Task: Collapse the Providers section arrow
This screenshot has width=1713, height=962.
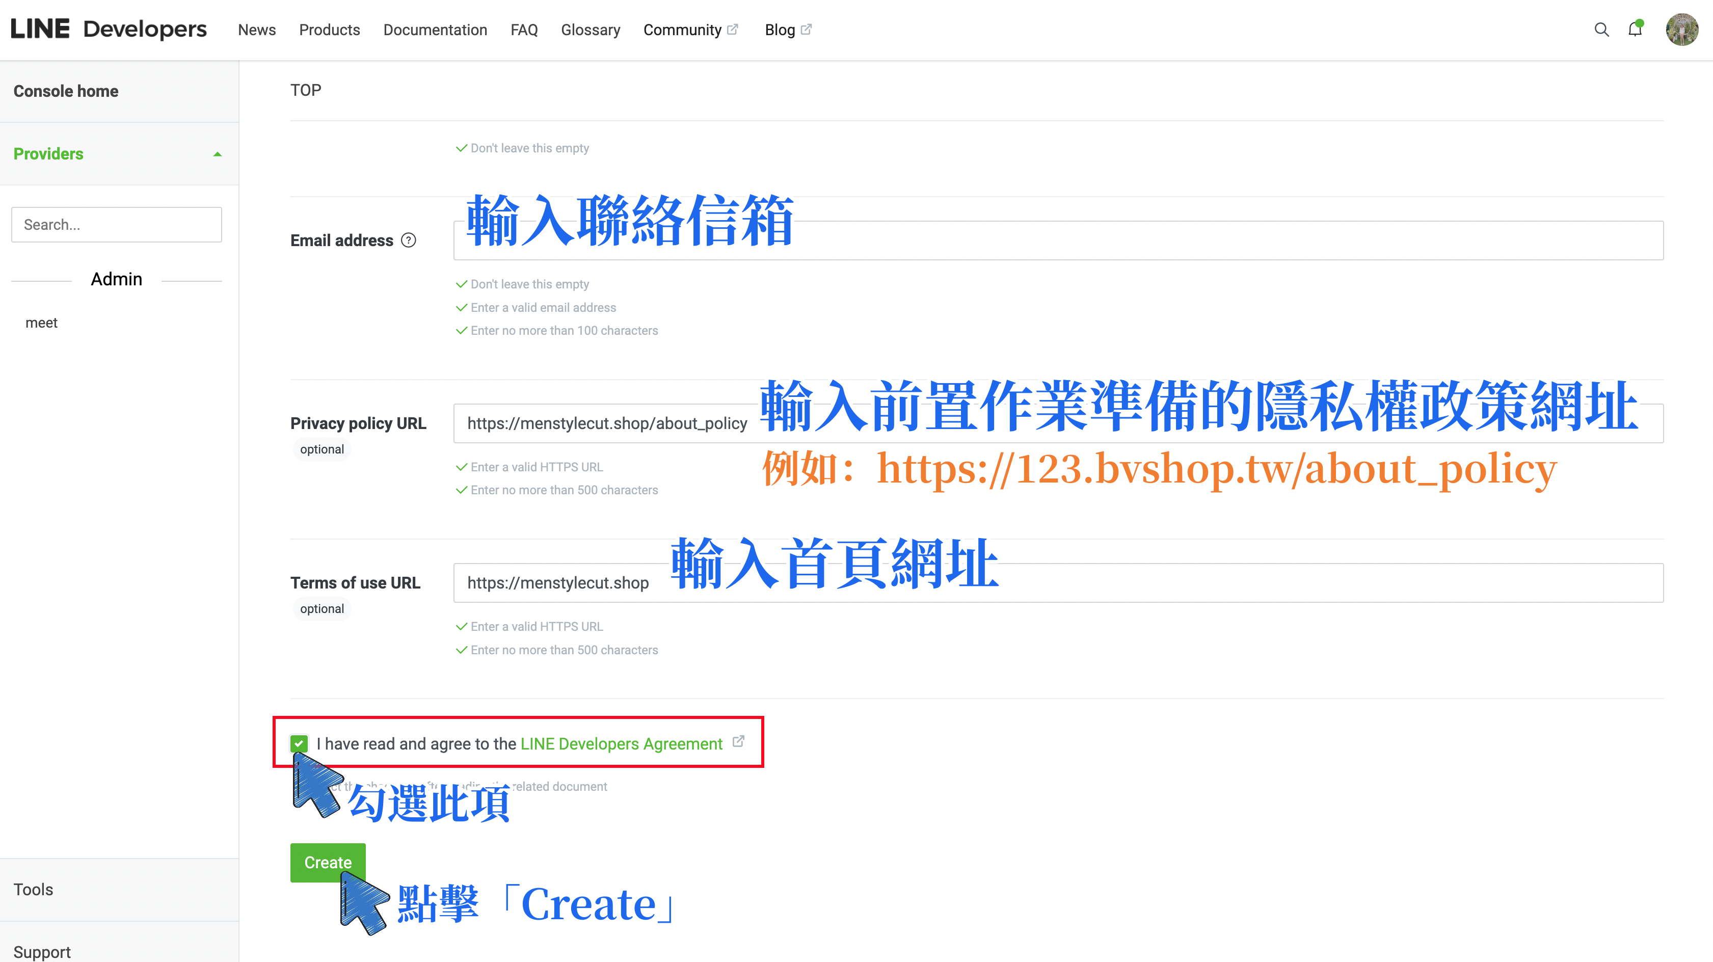Action: click(217, 154)
